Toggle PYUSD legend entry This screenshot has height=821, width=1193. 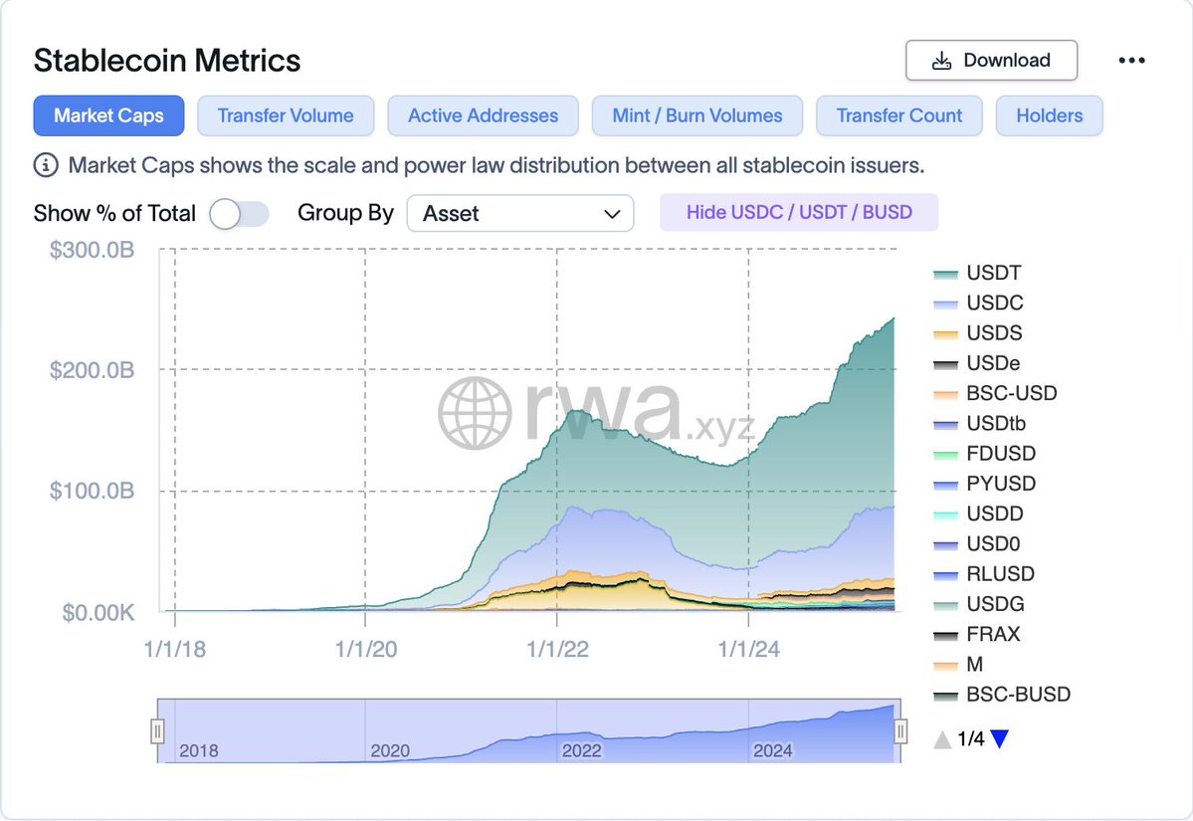(x=984, y=484)
